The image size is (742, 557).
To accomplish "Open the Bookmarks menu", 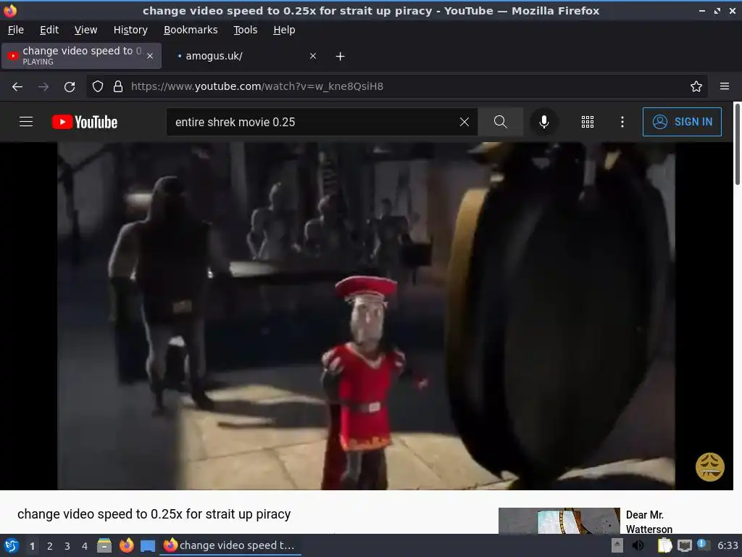I will tap(191, 30).
